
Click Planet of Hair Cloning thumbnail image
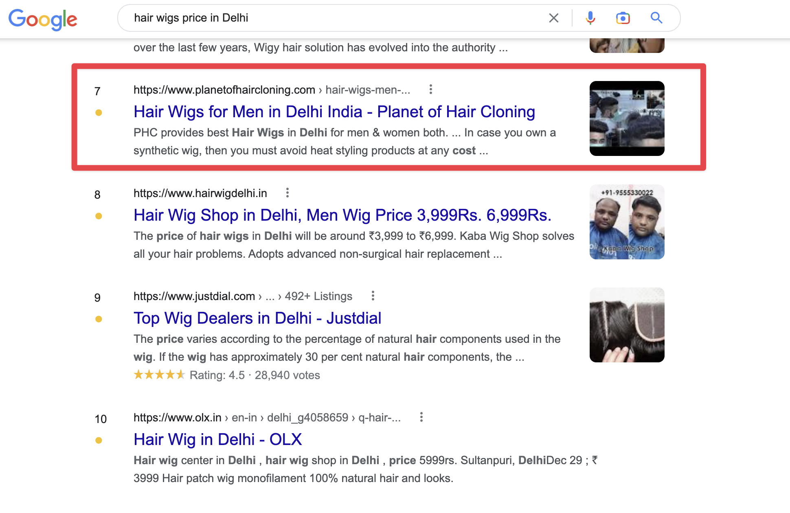pos(627,118)
